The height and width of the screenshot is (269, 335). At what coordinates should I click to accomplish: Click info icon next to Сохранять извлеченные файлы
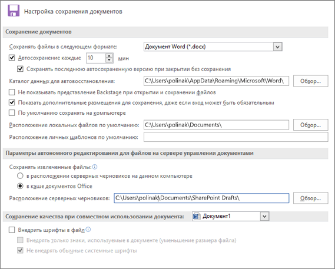[94, 167]
